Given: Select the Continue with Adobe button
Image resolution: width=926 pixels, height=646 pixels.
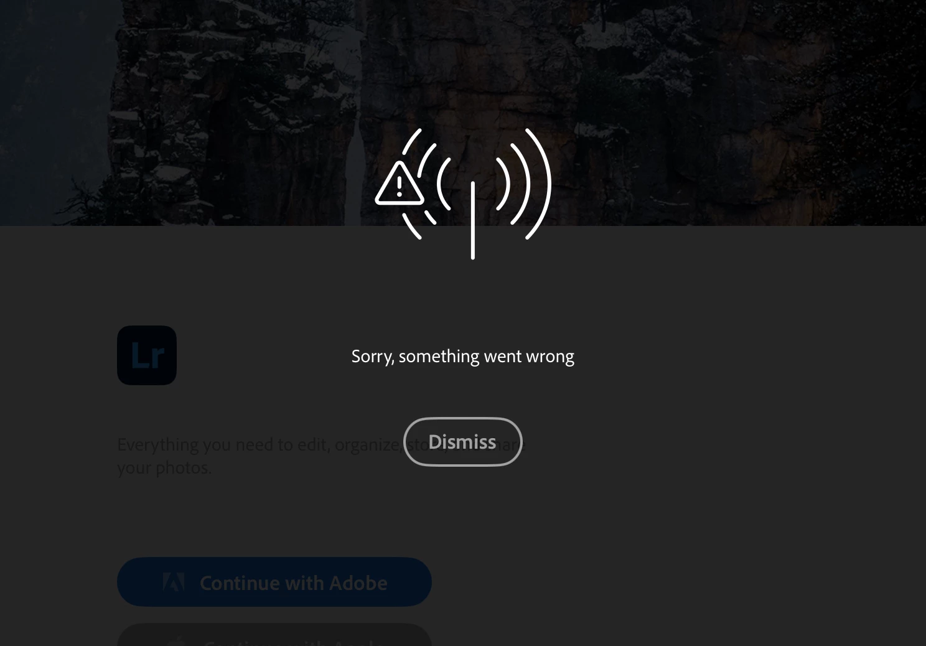Looking at the screenshot, I should [x=274, y=582].
